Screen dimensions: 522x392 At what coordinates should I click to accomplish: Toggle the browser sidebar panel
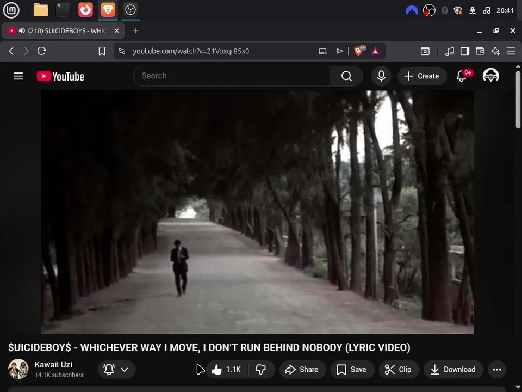pyautogui.click(x=465, y=51)
